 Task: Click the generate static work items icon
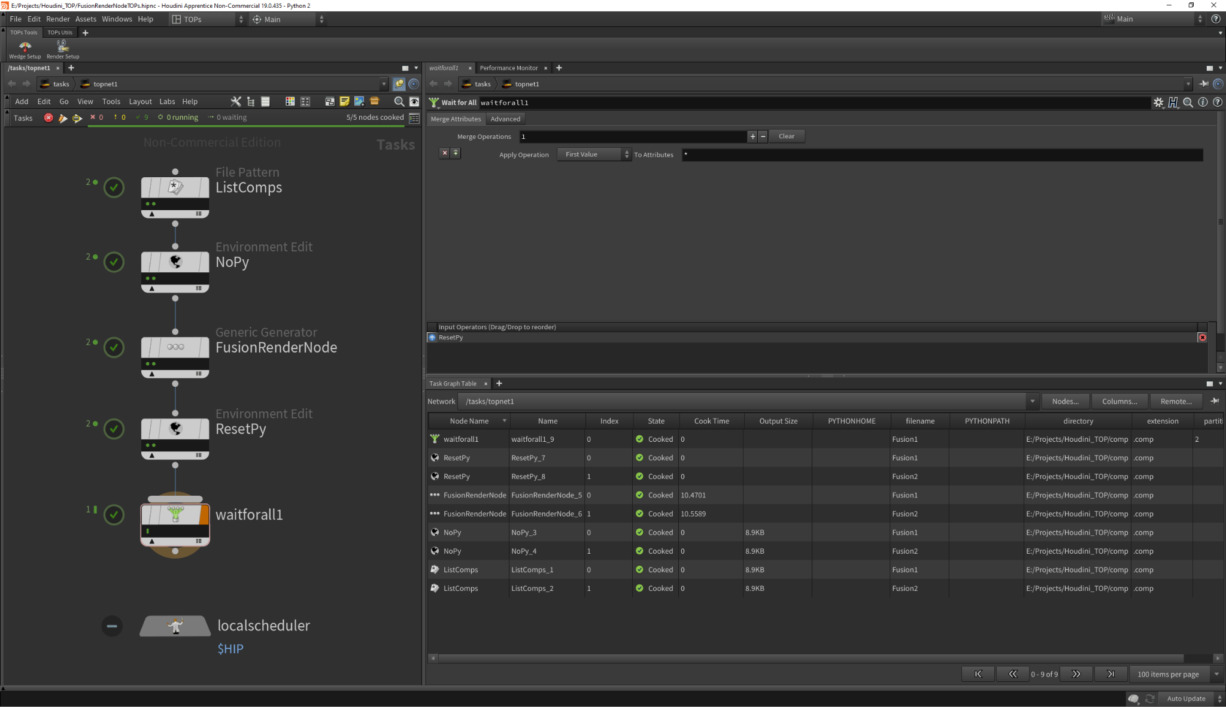pos(77,118)
